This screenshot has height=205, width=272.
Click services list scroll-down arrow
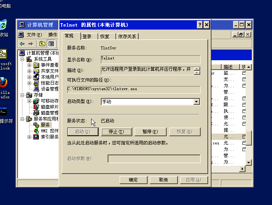coord(248,163)
